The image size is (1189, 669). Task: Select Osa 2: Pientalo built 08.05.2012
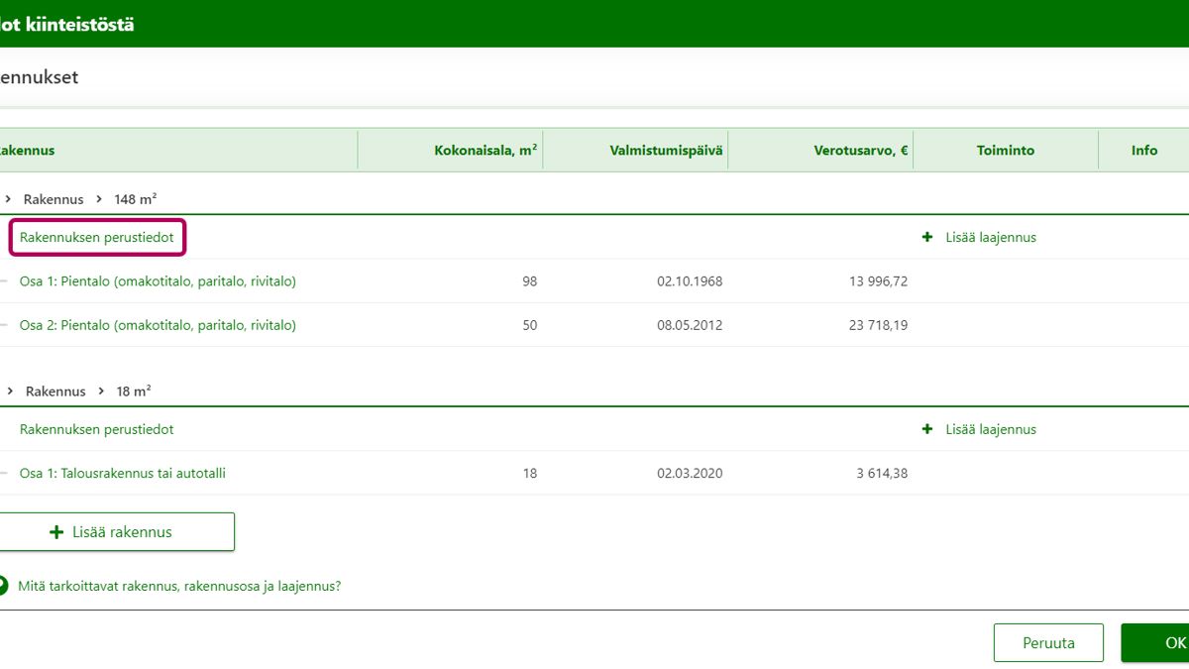[x=158, y=325]
